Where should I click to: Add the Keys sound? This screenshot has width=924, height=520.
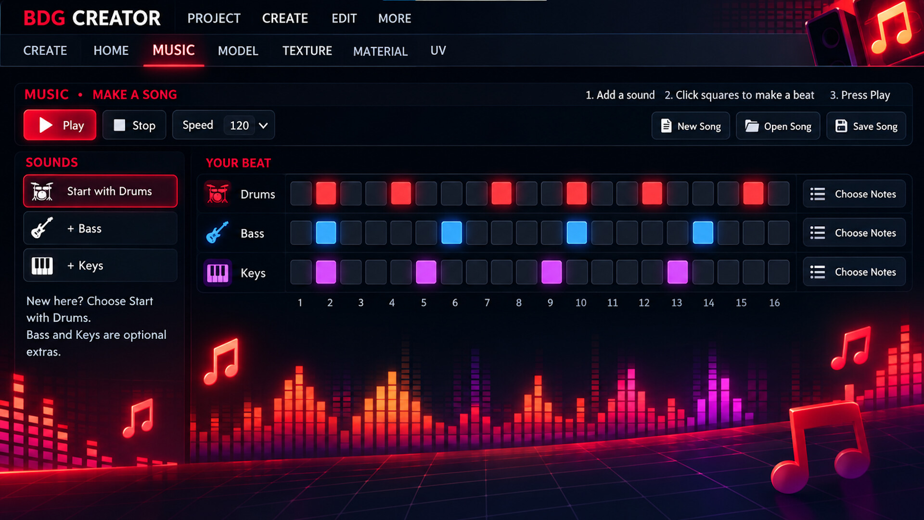click(100, 265)
